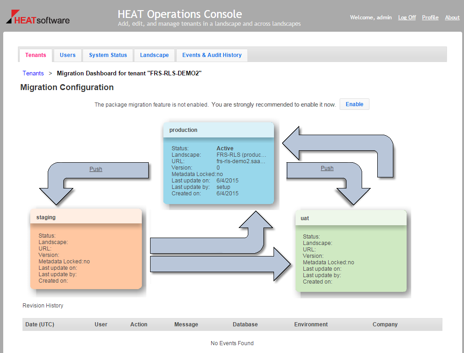Sort by the Environment column header
This screenshot has height=353, width=464.
(311, 325)
